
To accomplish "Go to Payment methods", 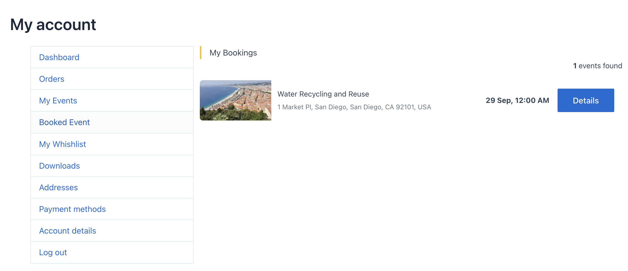I will tap(72, 209).
